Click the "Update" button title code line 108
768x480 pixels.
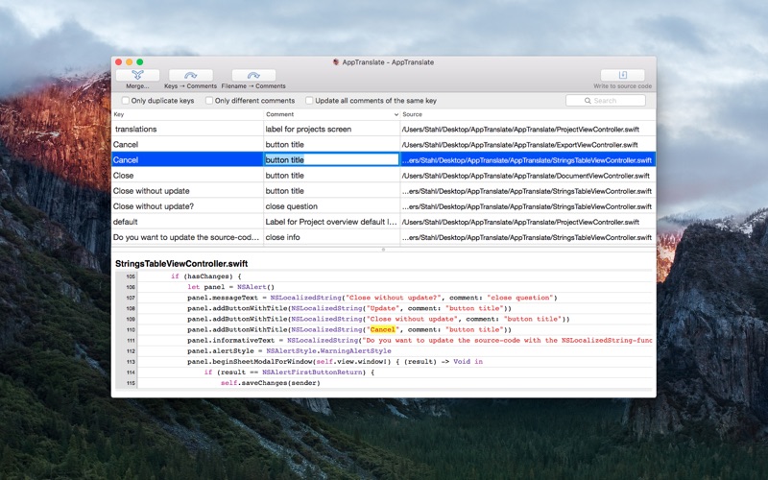click(349, 308)
